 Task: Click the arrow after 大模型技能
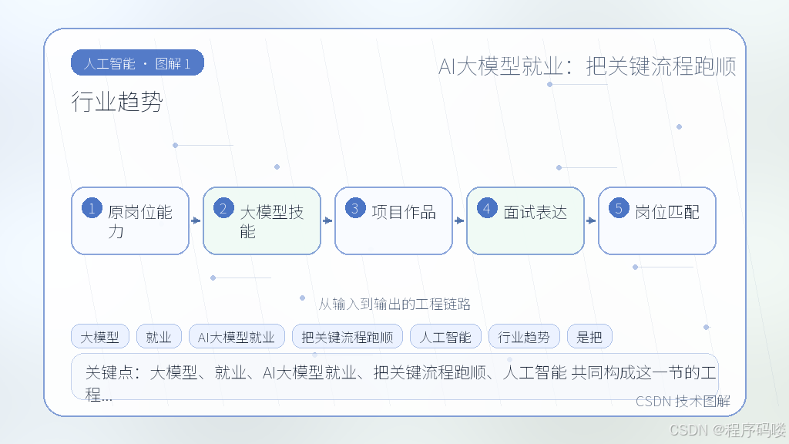[328, 220]
